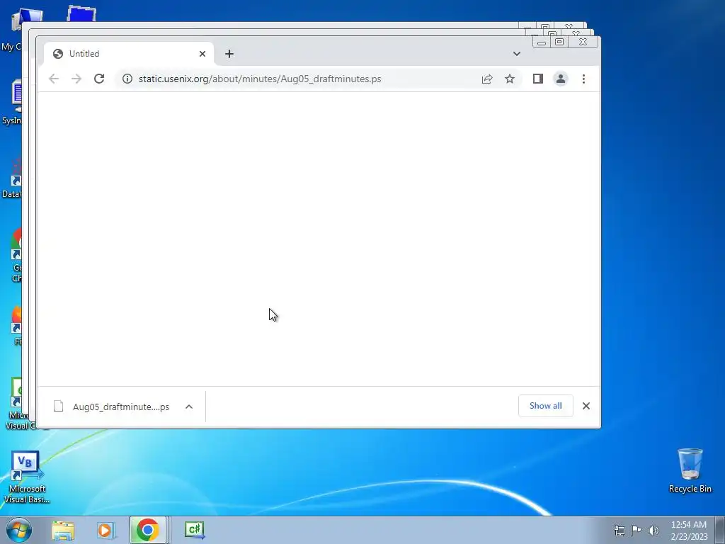Screen dimensions: 725x544
Task: Click Show all downloads
Action: (x=546, y=406)
